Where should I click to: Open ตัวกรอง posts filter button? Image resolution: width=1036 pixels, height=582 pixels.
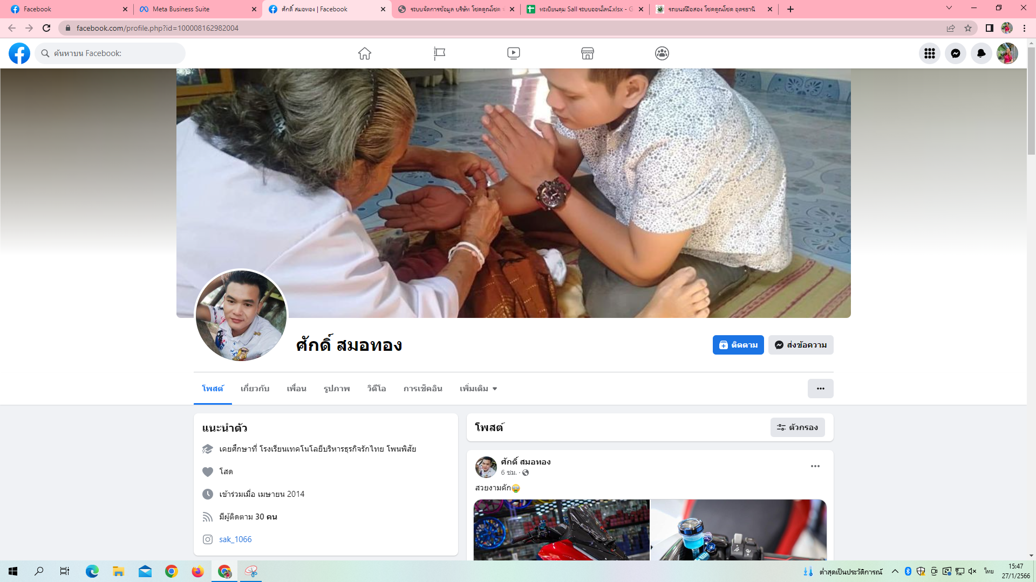pos(798,427)
